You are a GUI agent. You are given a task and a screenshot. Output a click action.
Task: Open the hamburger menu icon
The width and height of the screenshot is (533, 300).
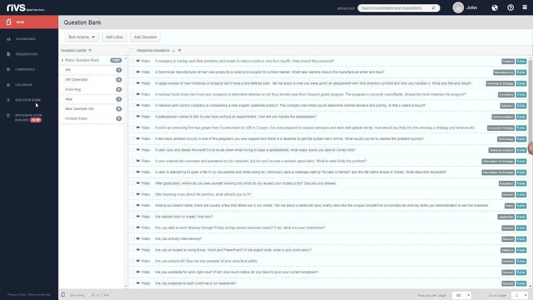pyautogui.click(x=525, y=7)
